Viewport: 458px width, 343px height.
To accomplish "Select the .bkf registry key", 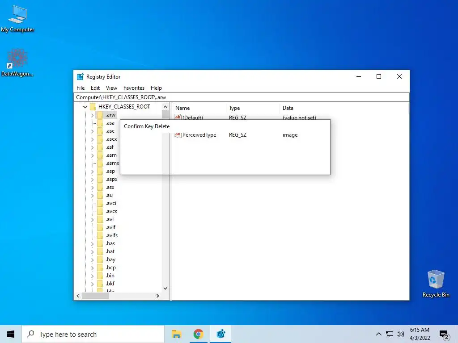I will [x=110, y=284].
